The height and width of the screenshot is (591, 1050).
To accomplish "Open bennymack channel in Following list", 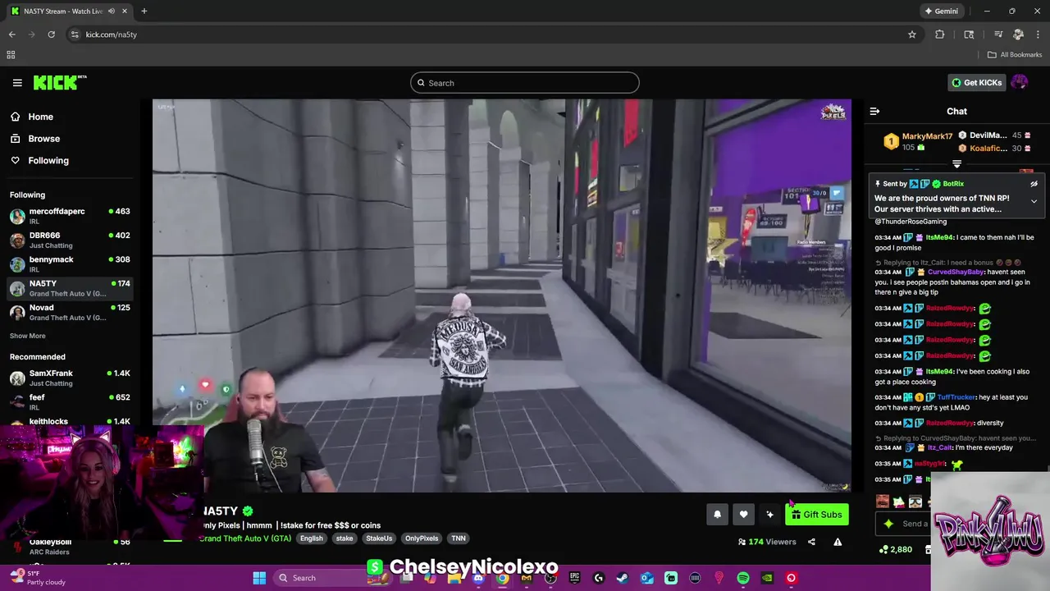I will tap(69, 263).
